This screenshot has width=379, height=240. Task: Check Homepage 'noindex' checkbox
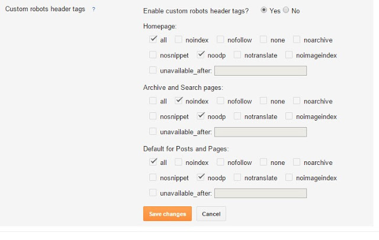tap(178, 40)
